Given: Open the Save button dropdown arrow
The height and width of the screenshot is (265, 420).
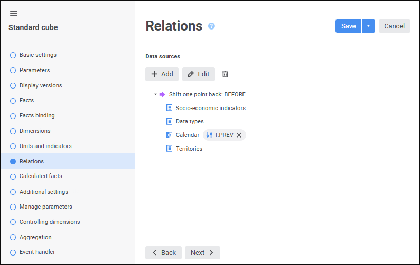Looking at the screenshot, I should coord(368,26).
